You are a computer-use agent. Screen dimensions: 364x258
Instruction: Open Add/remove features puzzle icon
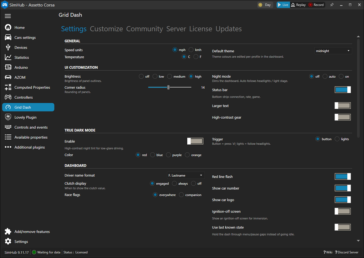[8, 231]
